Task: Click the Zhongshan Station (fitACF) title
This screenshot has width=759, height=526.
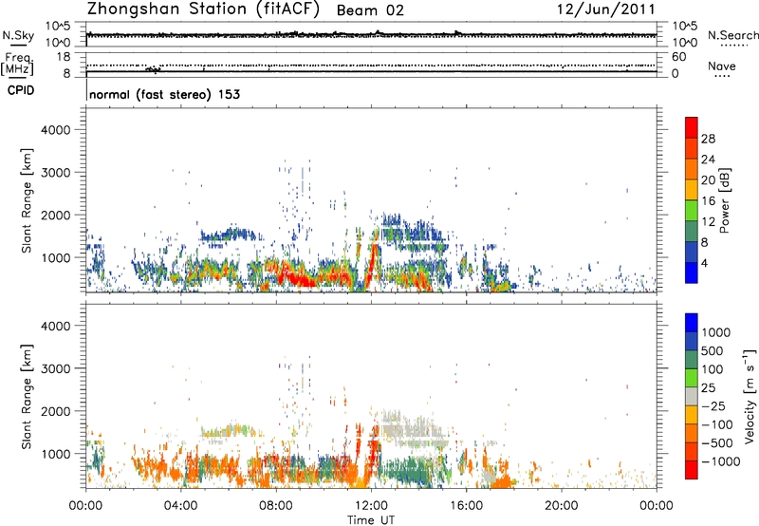Action: [x=203, y=9]
